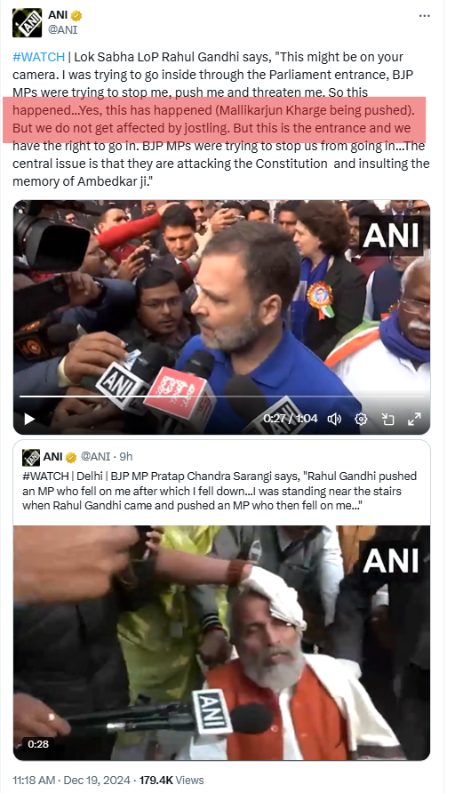
Task: Seek along the video progress bar
Action: click(221, 396)
